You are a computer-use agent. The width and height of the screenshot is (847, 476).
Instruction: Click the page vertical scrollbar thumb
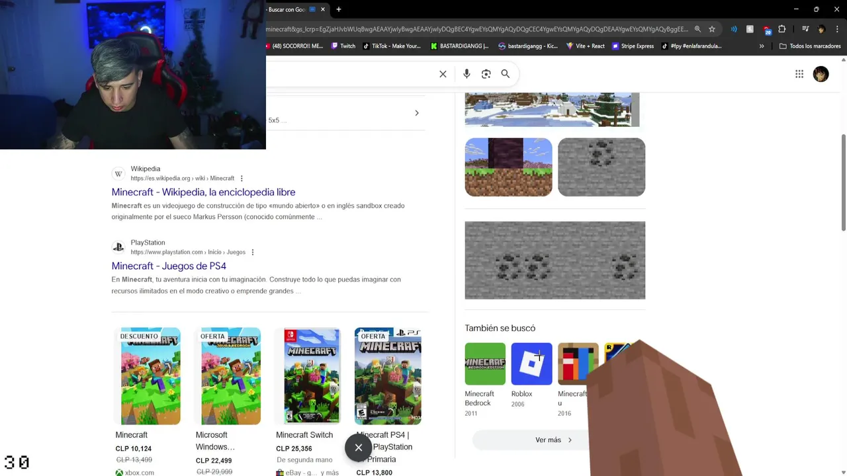pyautogui.click(x=844, y=182)
